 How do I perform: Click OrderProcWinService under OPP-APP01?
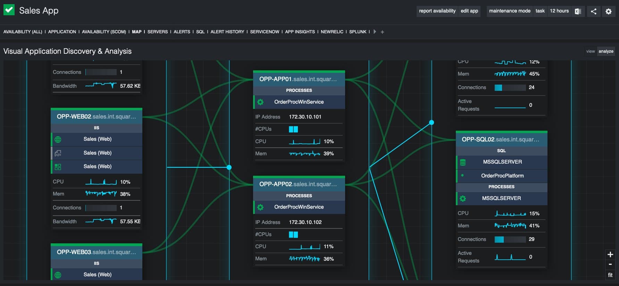(299, 102)
